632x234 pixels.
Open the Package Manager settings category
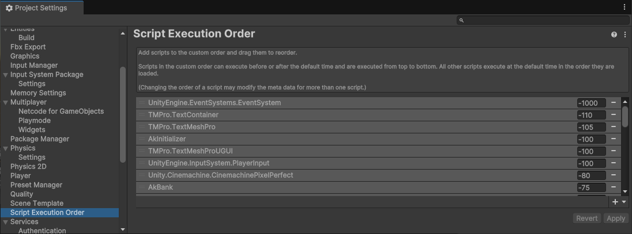click(x=40, y=139)
